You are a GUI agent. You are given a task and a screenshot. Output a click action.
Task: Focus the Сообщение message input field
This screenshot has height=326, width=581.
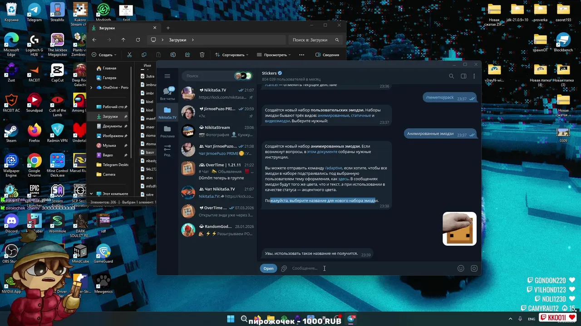click(x=372, y=268)
